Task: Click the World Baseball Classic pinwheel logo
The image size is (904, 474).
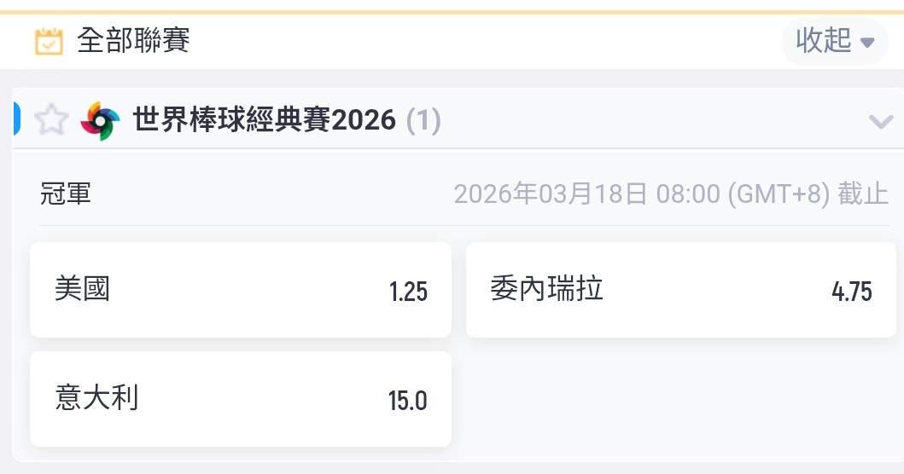Action: click(x=100, y=121)
